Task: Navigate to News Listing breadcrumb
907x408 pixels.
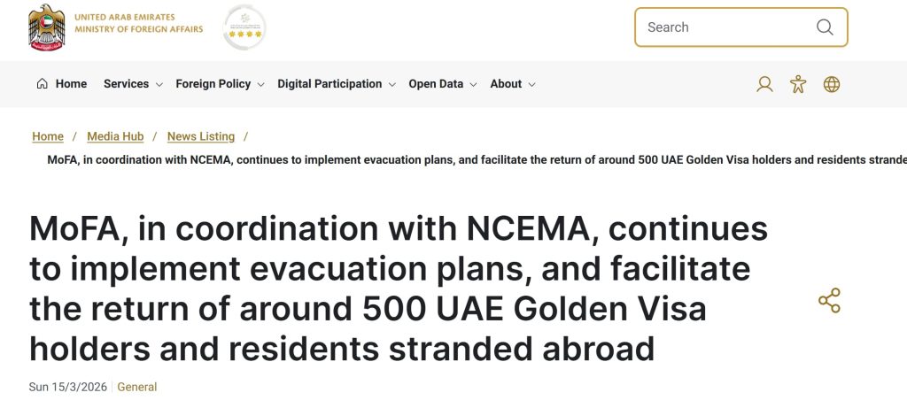Action: pos(201,136)
